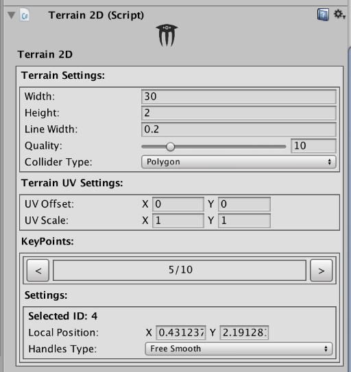Click the Handles Type: label
The width and height of the screenshot is (351, 372).
(62, 349)
